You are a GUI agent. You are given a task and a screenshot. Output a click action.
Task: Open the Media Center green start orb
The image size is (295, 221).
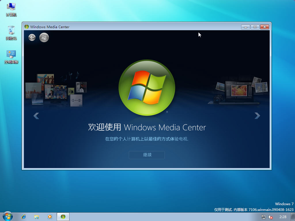click(x=44, y=37)
